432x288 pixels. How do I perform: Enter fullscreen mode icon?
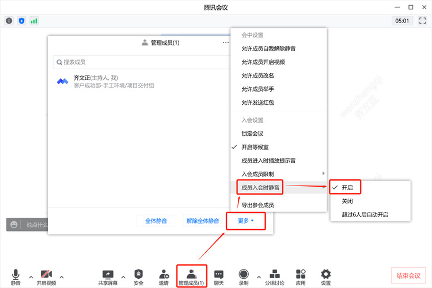[x=422, y=21]
